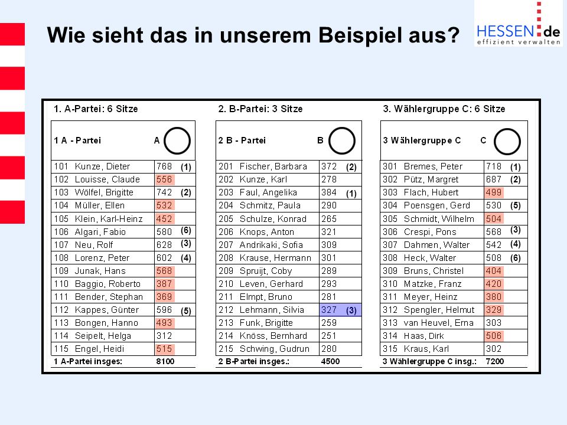Click the HESSEN.de logo

click(x=519, y=23)
